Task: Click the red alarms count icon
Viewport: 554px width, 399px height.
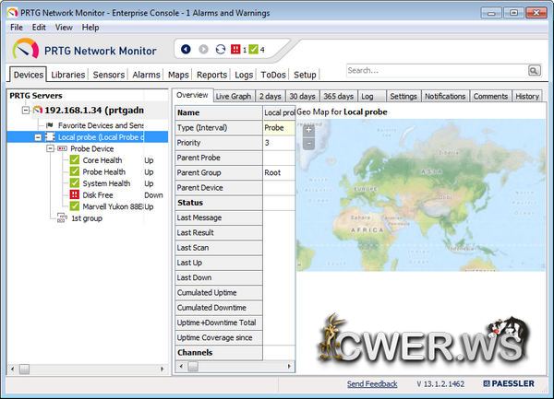Action: pyautogui.click(x=234, y=50)
